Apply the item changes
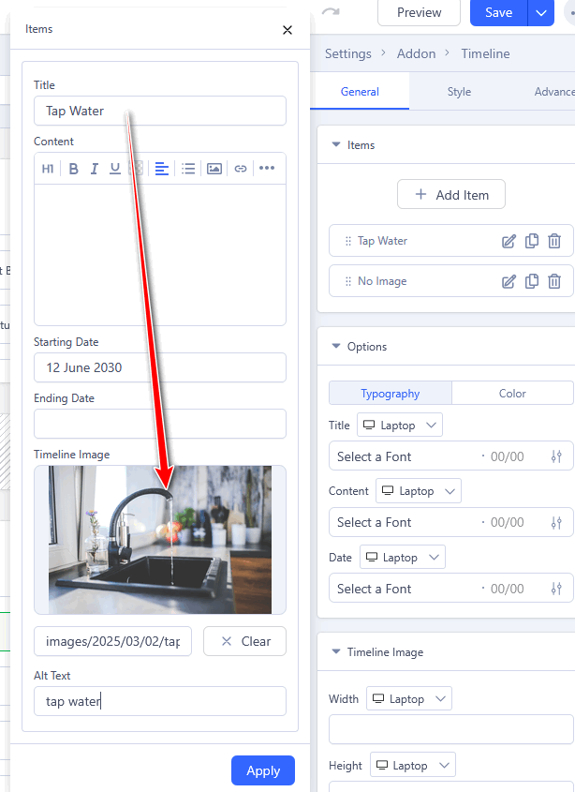This screenshot has width=575, height=792. tap(263, 770)
